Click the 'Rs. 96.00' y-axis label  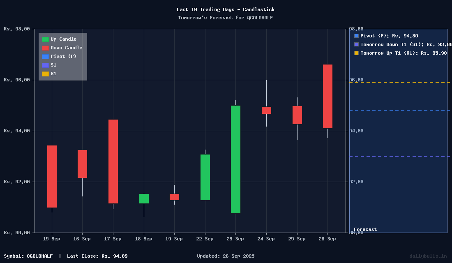tap(17, 80)
